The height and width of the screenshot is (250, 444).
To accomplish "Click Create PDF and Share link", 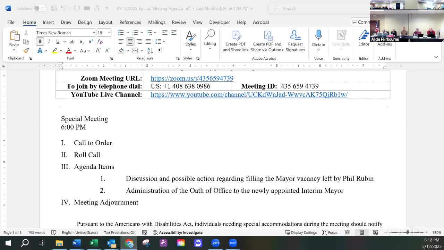I will pyautogui.click(x=236, y=41).
